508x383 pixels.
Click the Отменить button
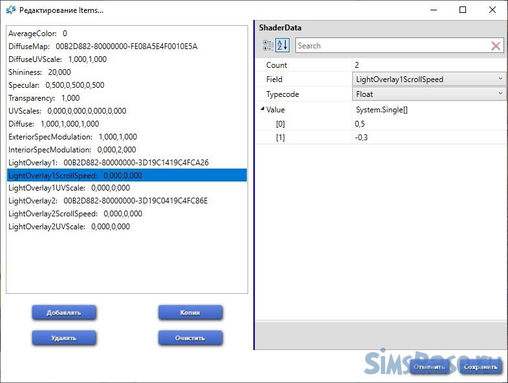[429, 367]
